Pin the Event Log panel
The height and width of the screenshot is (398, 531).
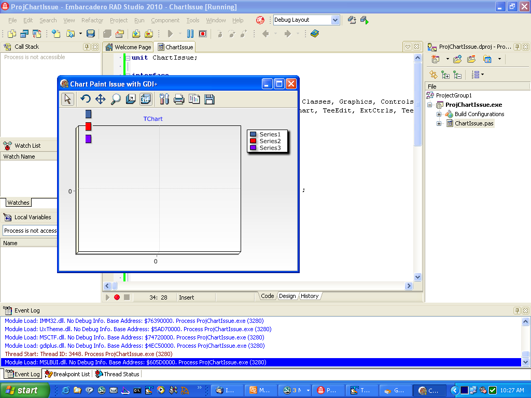[517, 310]
